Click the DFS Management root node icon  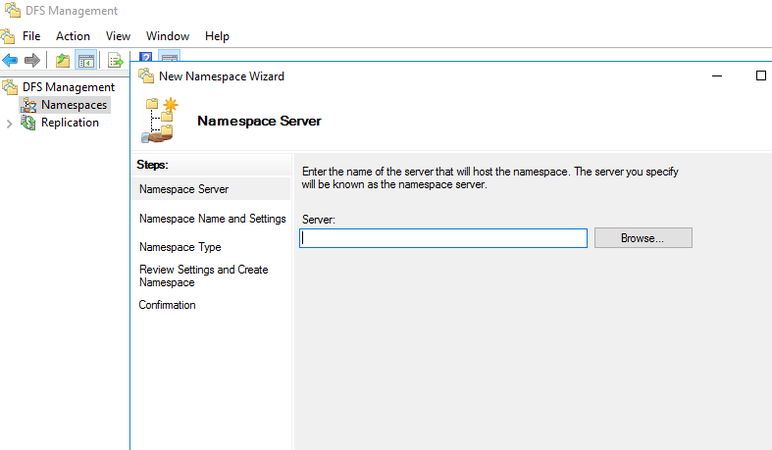pos(10,87)
